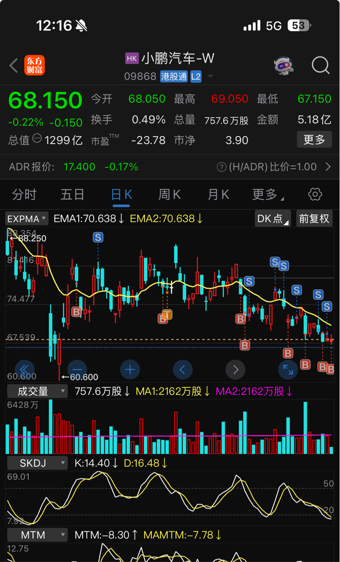The height and width of the screenshot is (562, 340).
Task: Toggle the 前复权 adjustment button
Action: [314, 218]
